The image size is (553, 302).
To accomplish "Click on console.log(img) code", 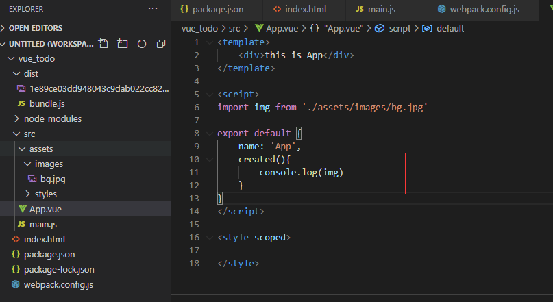I will (x=302, y=173).
